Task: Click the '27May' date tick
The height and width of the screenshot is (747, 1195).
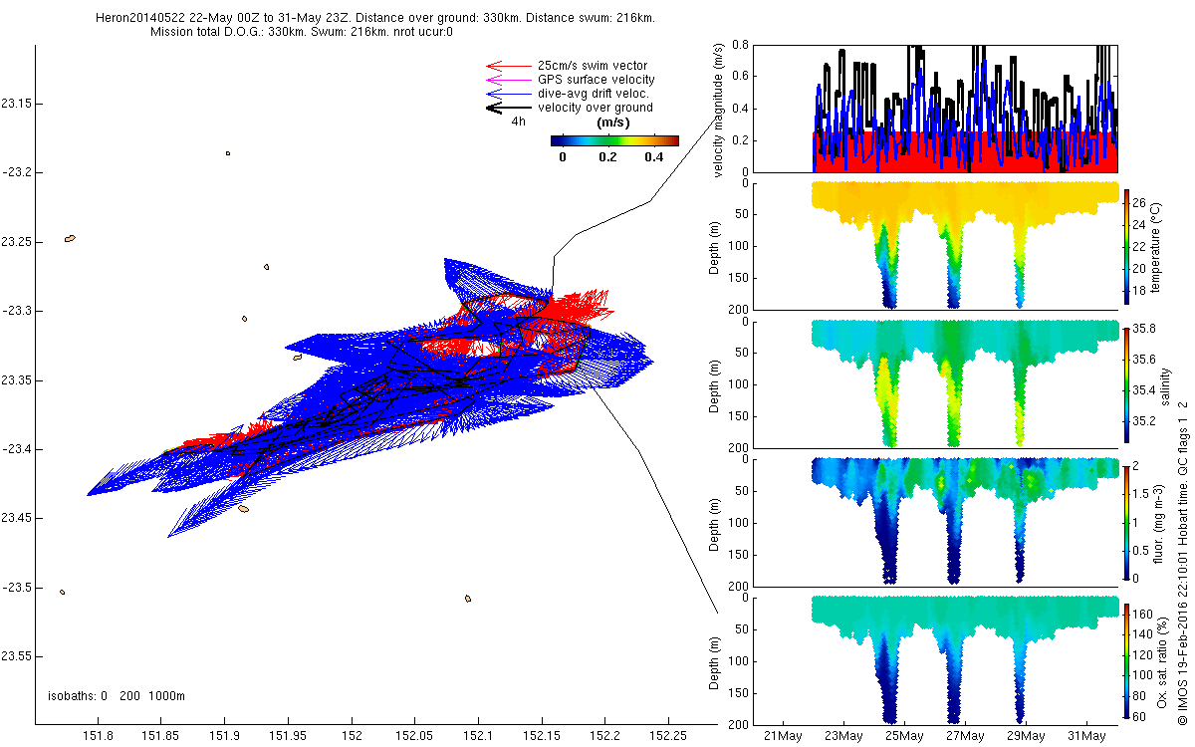Action: click(x=965, y=737)
